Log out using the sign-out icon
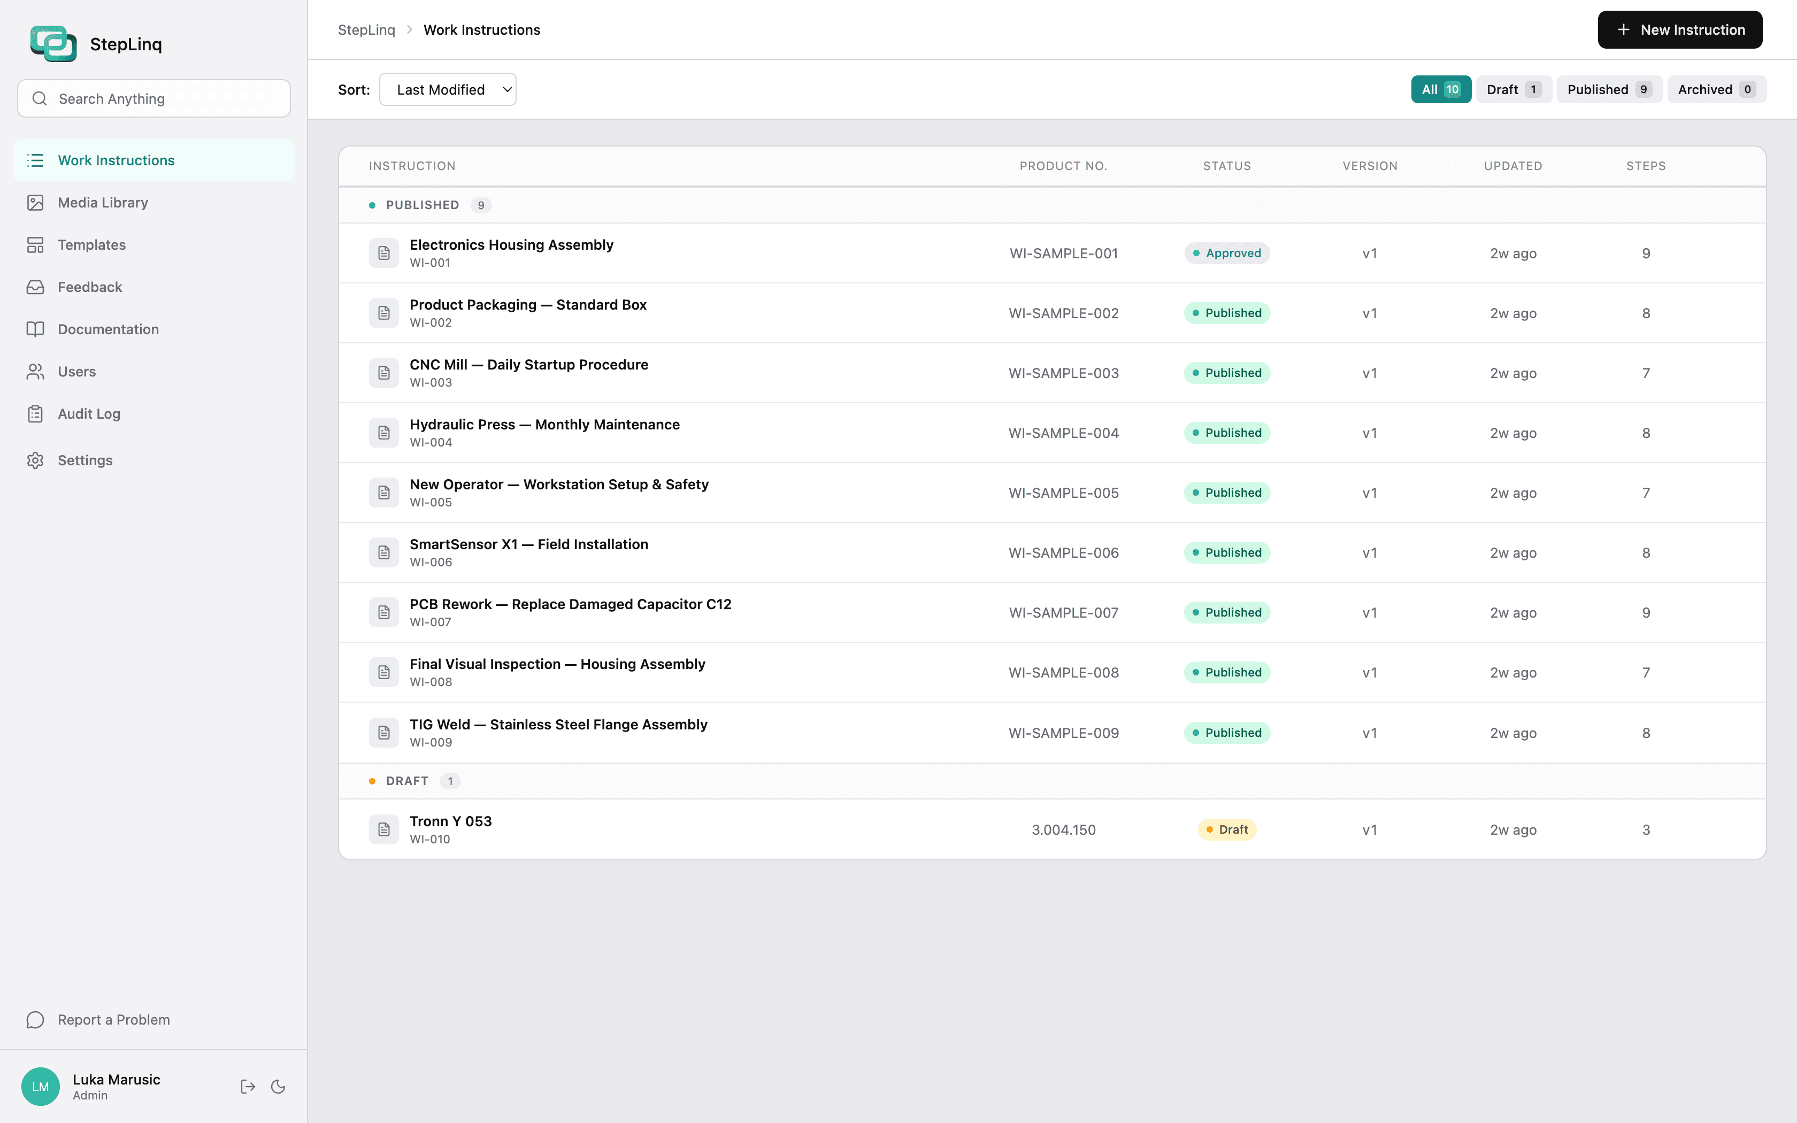 [248, 1086]
